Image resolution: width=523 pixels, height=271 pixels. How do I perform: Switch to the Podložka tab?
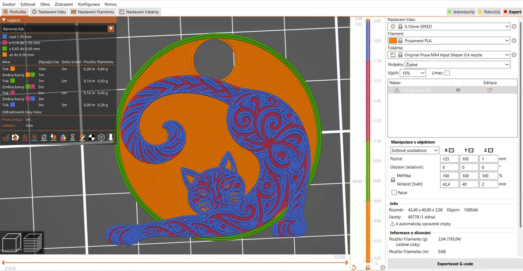point(15,12)
